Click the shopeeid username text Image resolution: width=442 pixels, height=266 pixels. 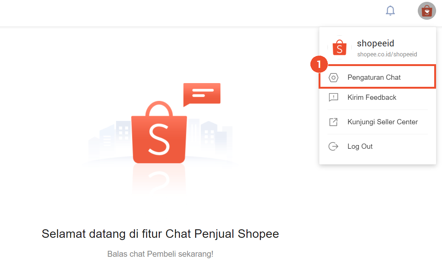(375, 43)
